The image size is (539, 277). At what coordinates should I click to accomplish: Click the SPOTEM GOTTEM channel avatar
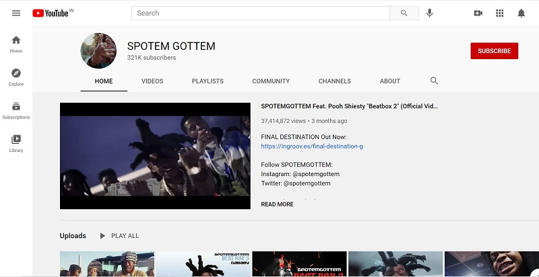(x=98, y=50)
